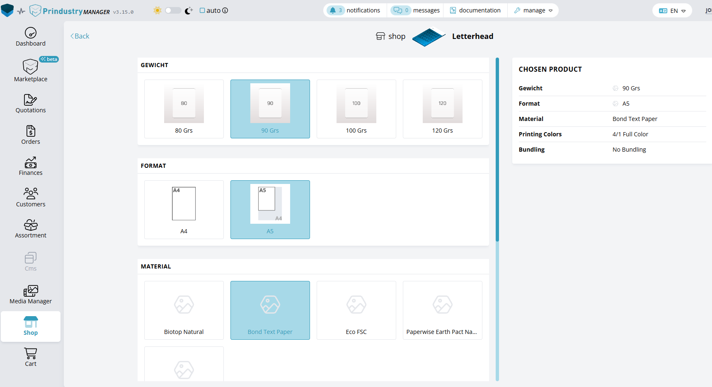712x387 pixels.
Task: Open the Orders section
Action: click(x=31, y=135)
